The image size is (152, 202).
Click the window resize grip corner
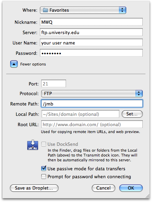148,196
